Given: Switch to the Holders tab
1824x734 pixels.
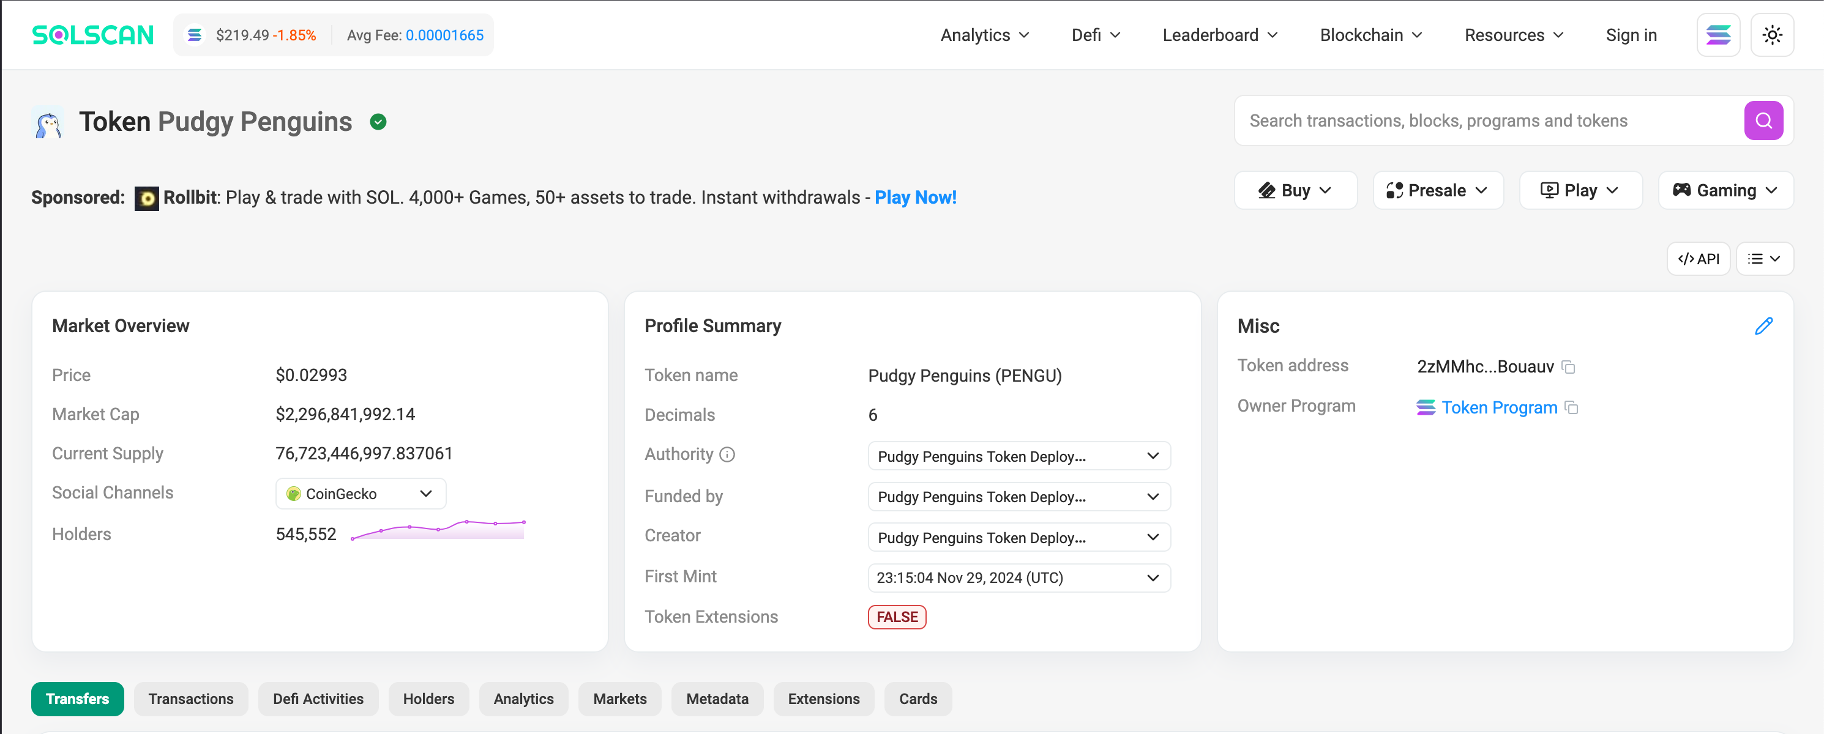Looking at the screenshot, I should pyautogui.click(x=428, y=699).
